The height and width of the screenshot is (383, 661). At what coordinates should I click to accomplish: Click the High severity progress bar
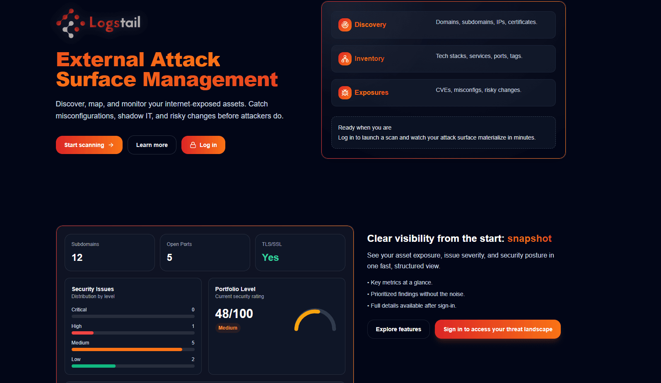pyautogui.click(x=133, y=333)
